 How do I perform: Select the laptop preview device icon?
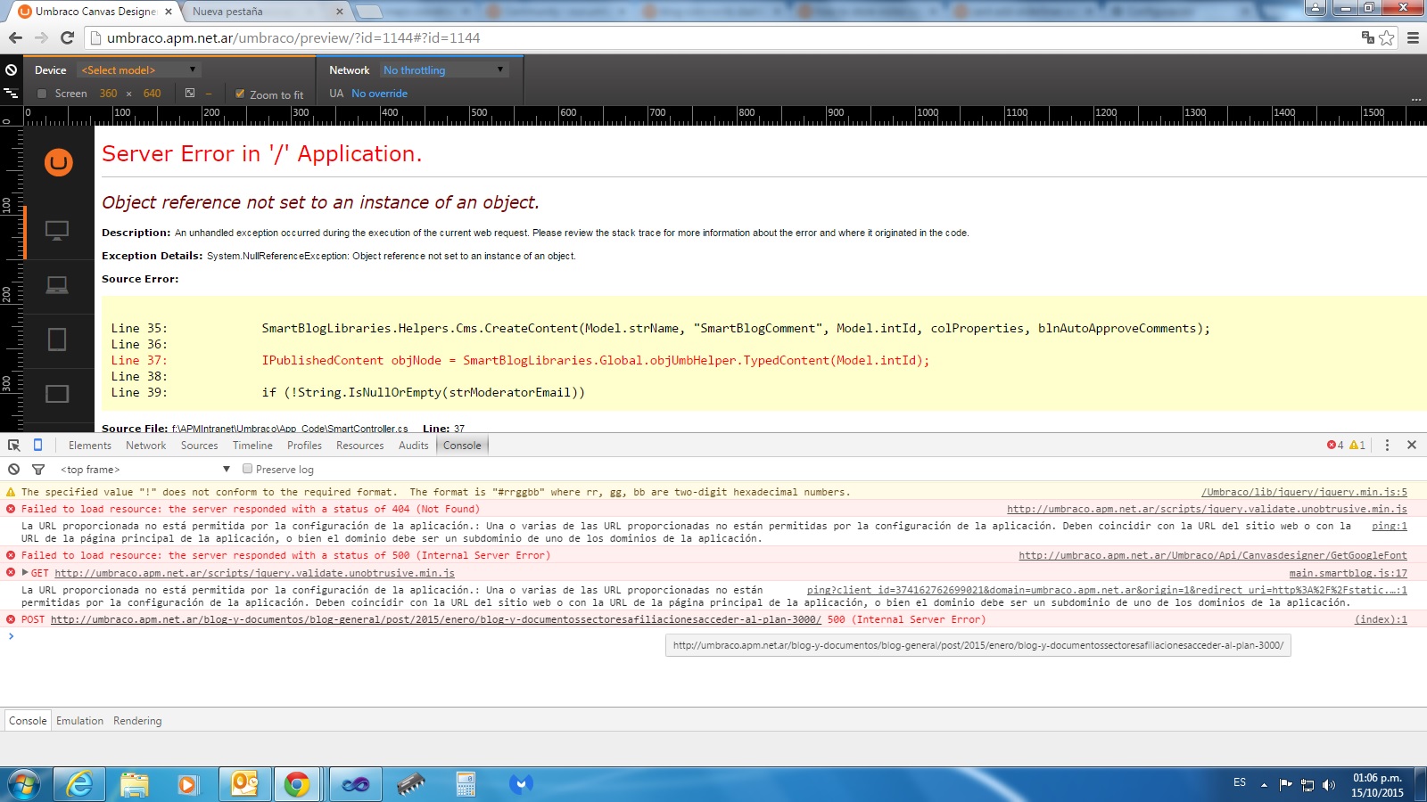57,285
